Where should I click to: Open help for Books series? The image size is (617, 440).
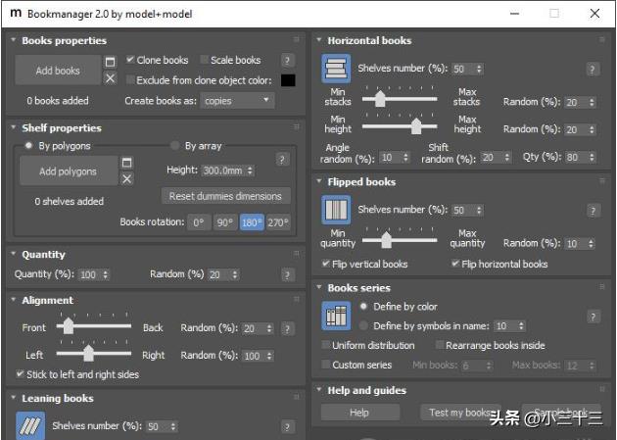pyautogui.click(x=593, y=317)
